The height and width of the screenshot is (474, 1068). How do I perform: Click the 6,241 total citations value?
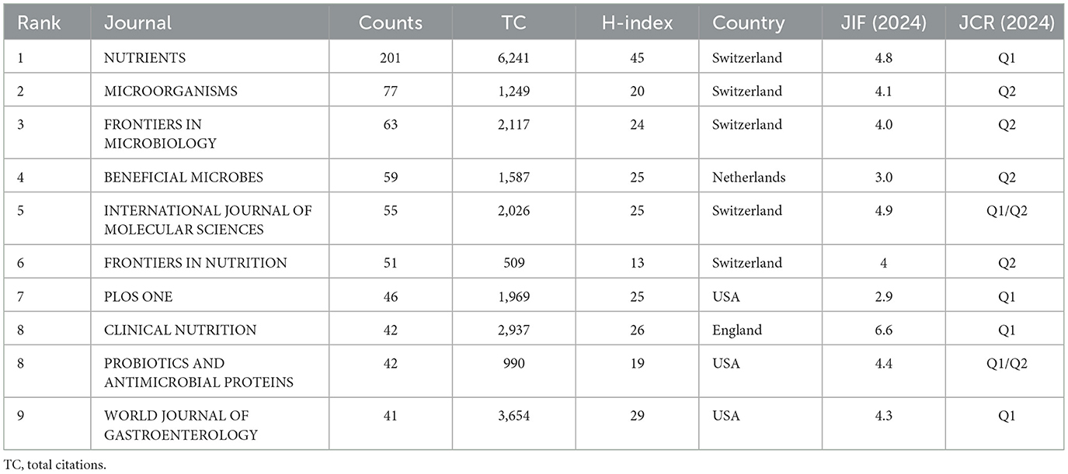[513, 57]
